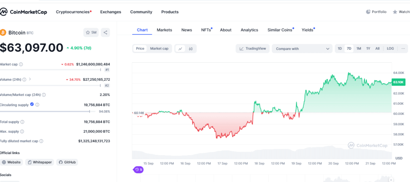This screenshot has height=182, width=410.
Task: Click the Volume (24h) rank progress bar
Action: tap(50, 85)
